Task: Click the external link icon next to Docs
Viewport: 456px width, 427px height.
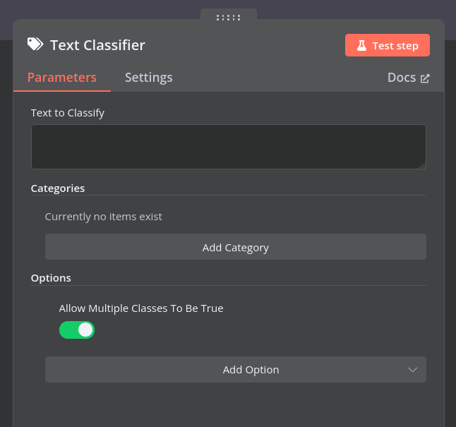Action: point(425,78)
